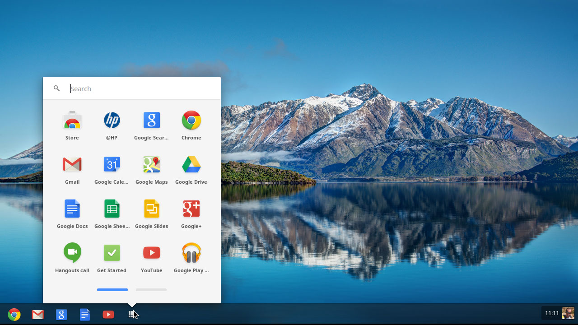Open Google Docs from the launcher grid

coord(72,209)
